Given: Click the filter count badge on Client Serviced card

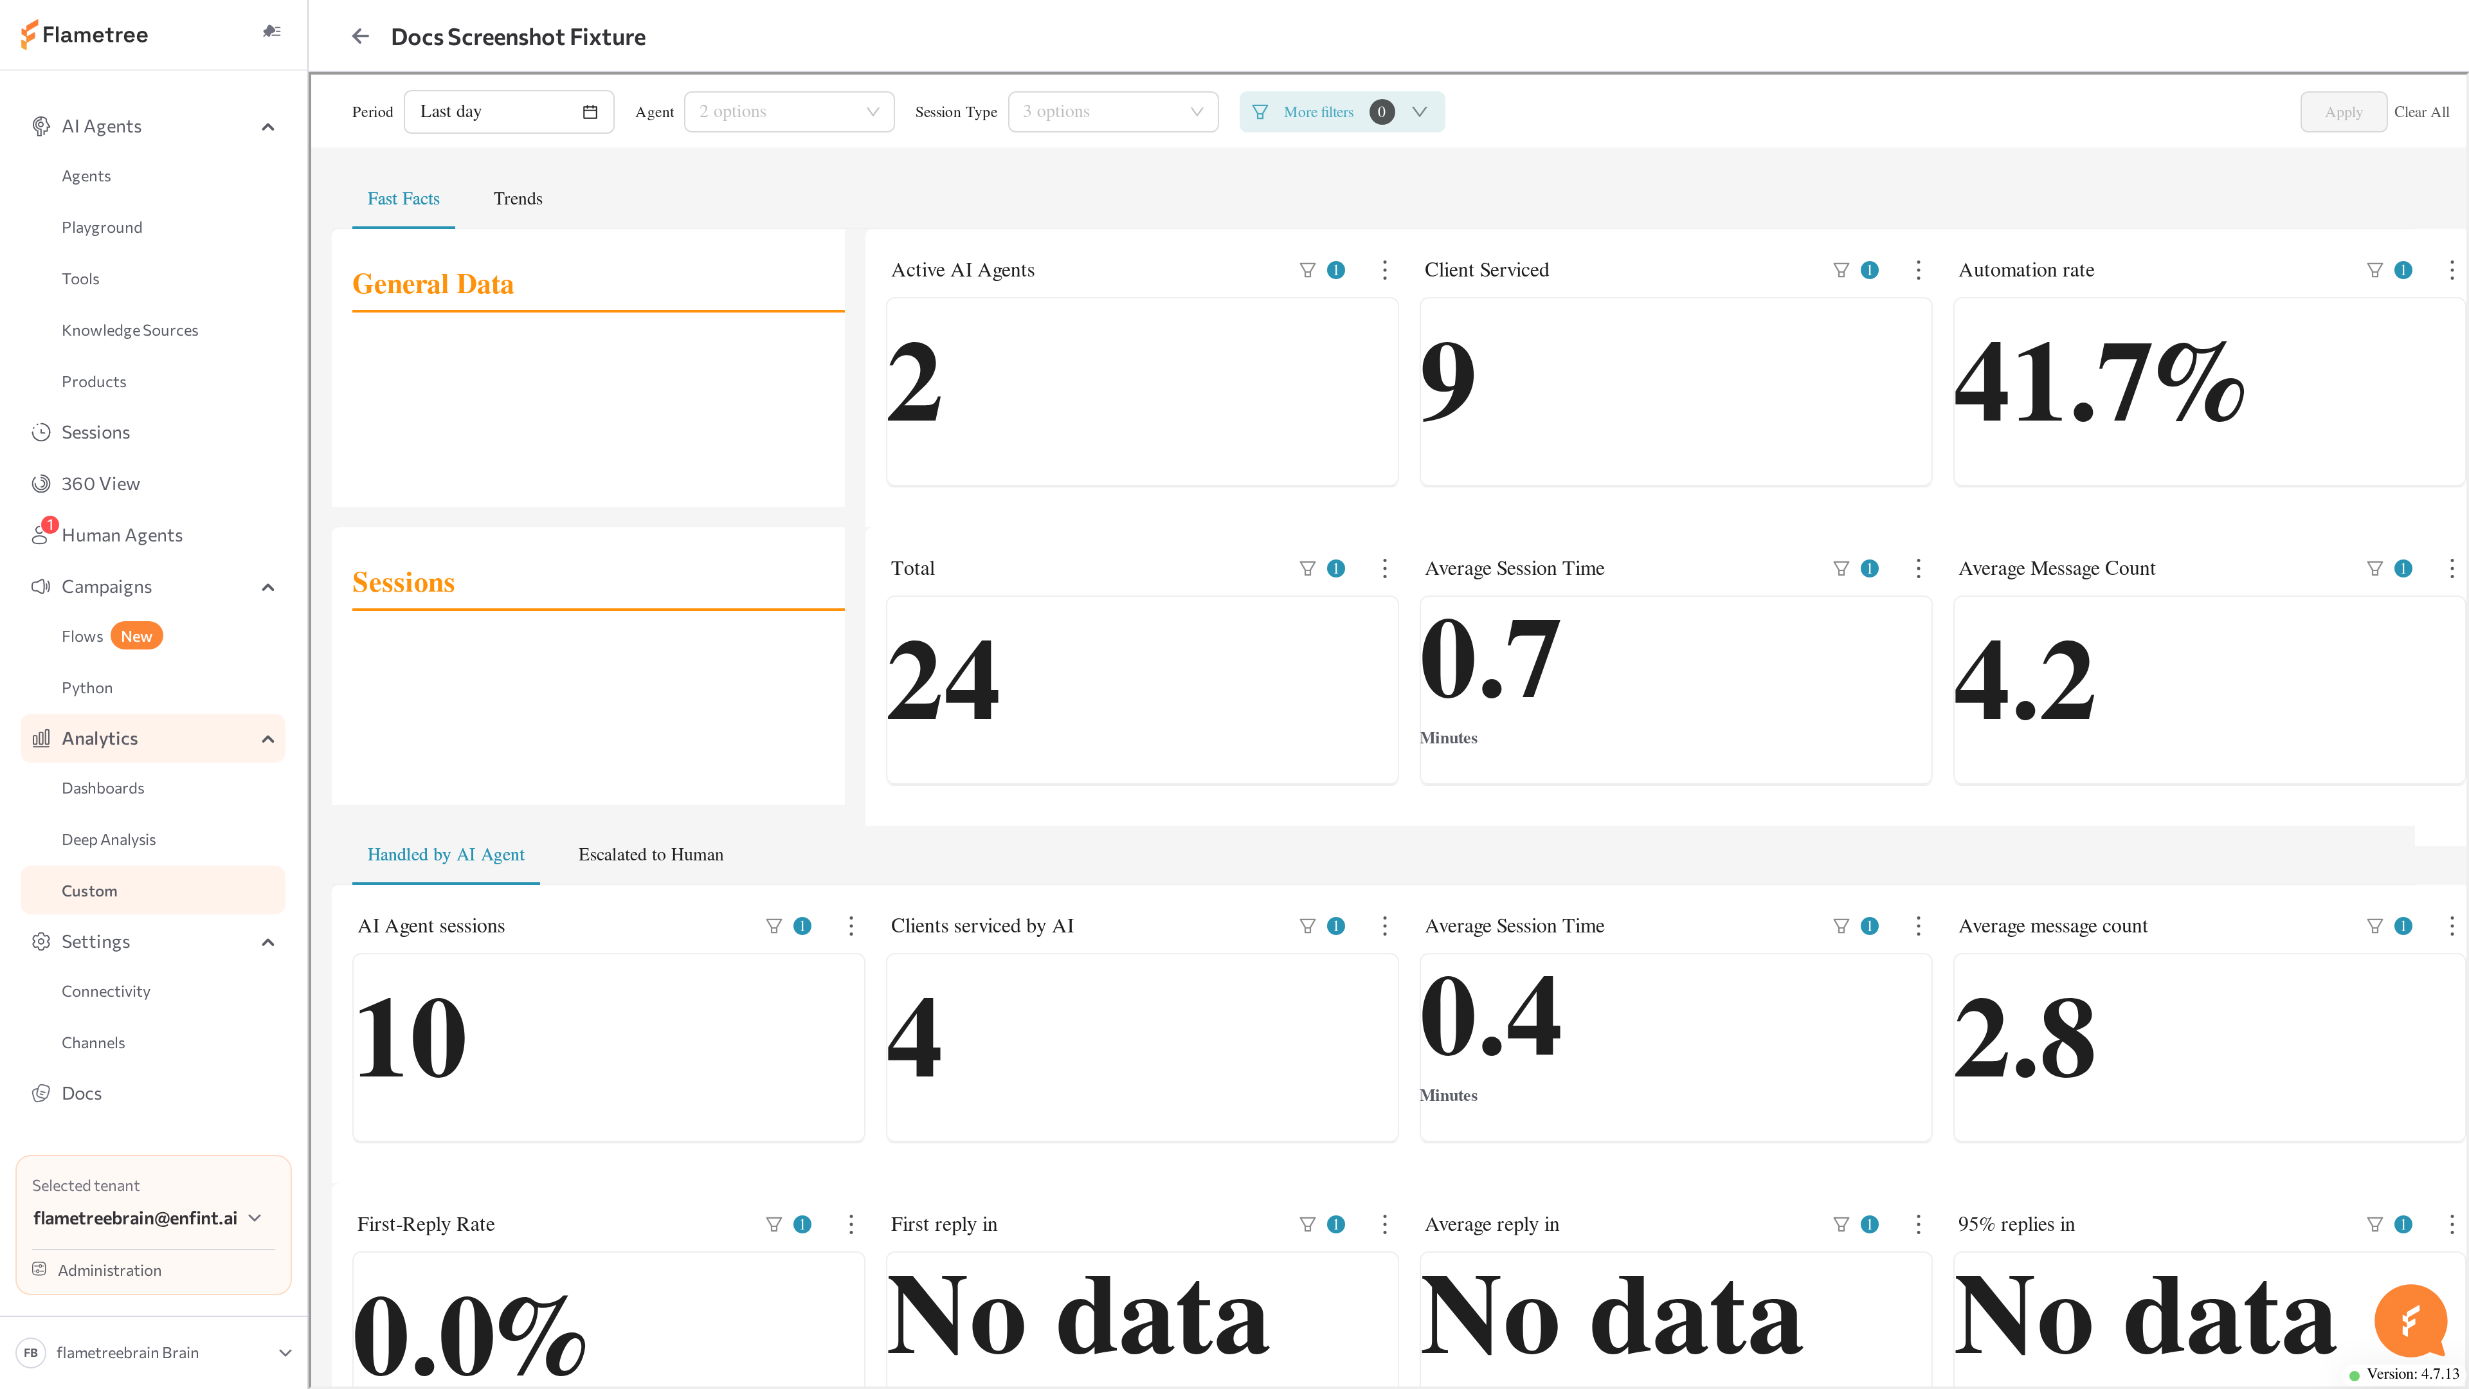Looking at the screenshot, I should pyautogui.click(x=1869, y=270).
